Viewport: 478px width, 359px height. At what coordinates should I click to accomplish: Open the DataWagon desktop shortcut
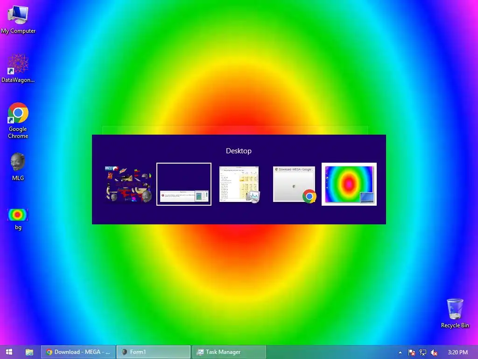(18, 68)
